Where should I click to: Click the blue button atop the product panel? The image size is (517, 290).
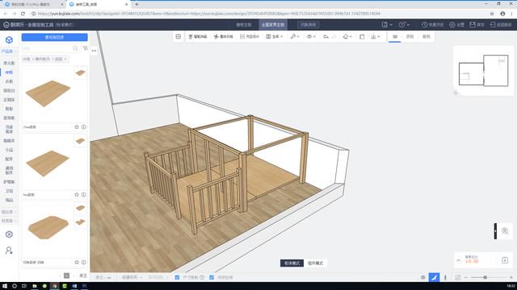pyautogui.click(x=55, y=37)
